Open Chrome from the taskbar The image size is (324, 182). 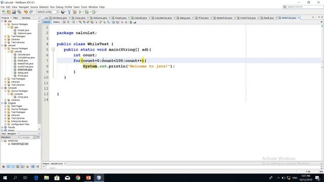(x=78, y=177)
